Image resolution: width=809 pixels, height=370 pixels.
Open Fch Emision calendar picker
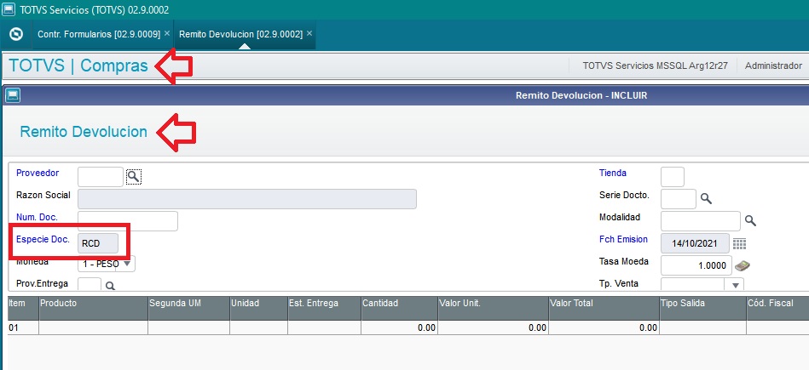click(x=739, y=243)
